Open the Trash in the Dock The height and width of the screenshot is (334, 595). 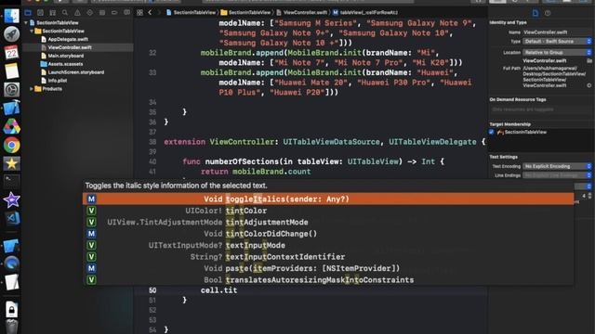(11, 327)
